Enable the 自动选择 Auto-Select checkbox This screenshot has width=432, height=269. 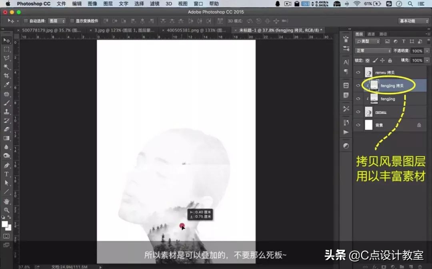click(25, 21)
